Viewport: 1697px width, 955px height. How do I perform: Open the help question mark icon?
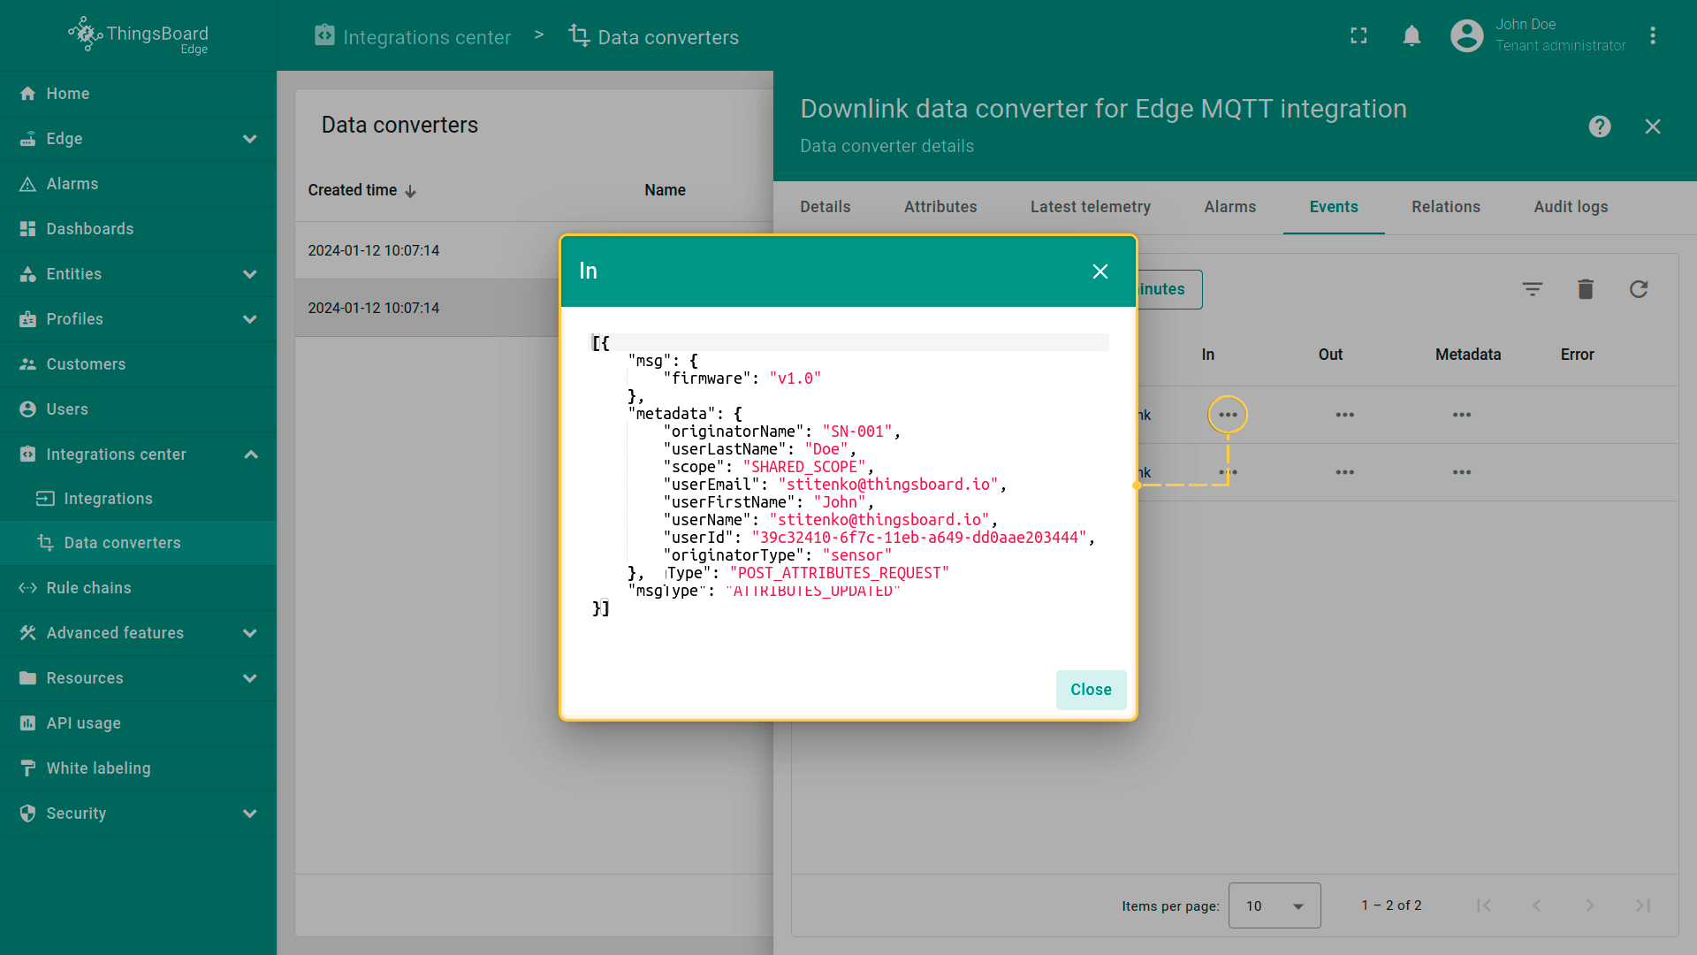tap(1599, 126)
